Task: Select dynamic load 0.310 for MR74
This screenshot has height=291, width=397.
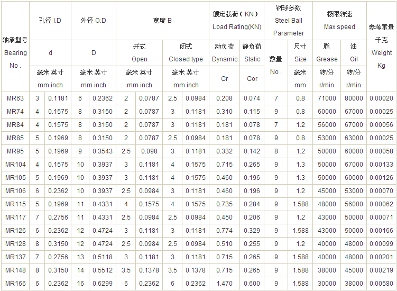Action: point(224,112)
